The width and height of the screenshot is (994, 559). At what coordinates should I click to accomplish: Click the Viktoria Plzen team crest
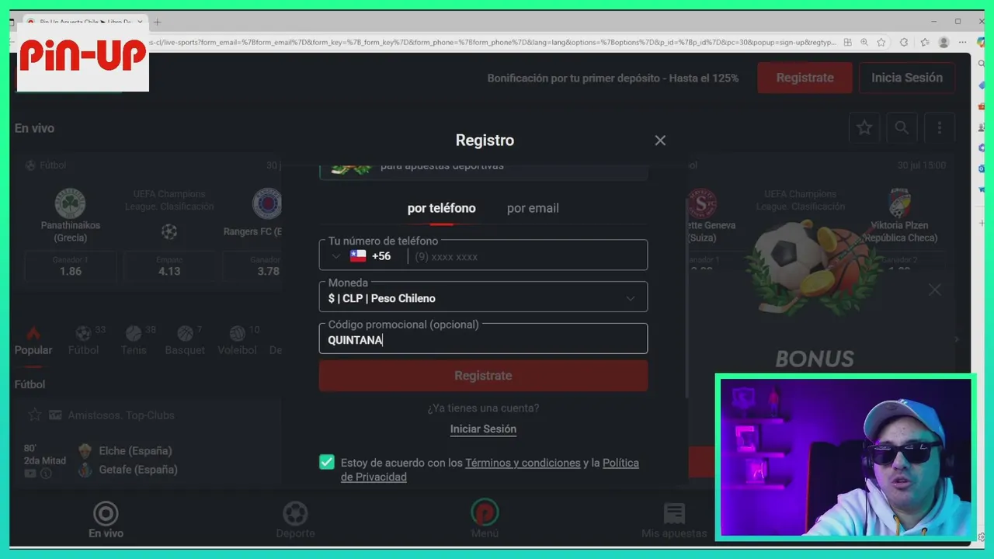tap(900, 203)
